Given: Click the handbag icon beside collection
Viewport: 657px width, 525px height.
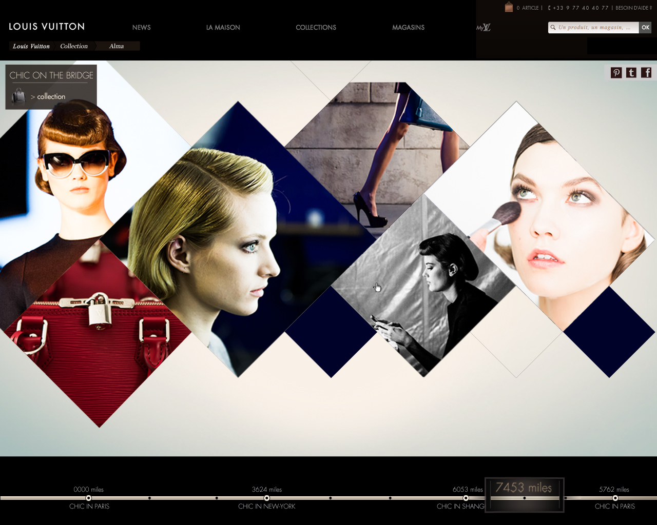Looking at the screenshot, I should (x=18, y=96).
